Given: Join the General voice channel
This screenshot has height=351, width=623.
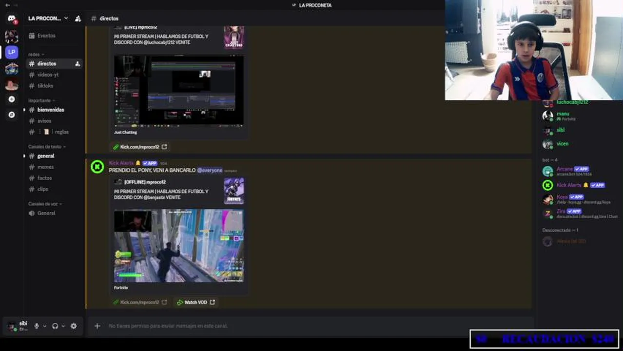Looking at the screenshot, I should coord(54,213).
